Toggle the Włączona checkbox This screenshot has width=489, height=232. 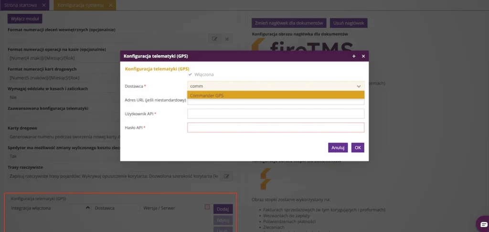190,75
